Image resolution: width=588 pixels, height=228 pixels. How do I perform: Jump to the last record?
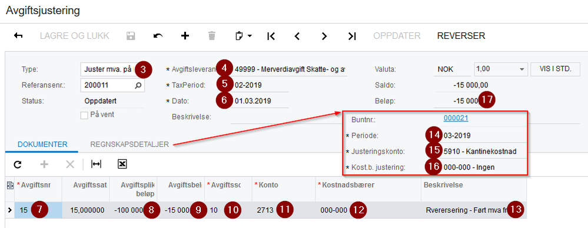[352, 36]
